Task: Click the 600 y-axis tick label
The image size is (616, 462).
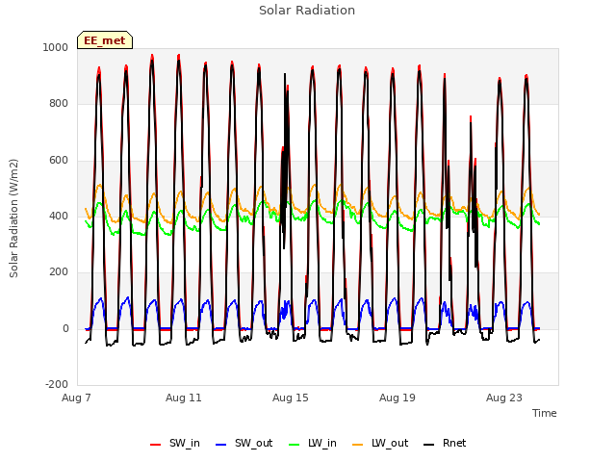Action: click(59, 161)
